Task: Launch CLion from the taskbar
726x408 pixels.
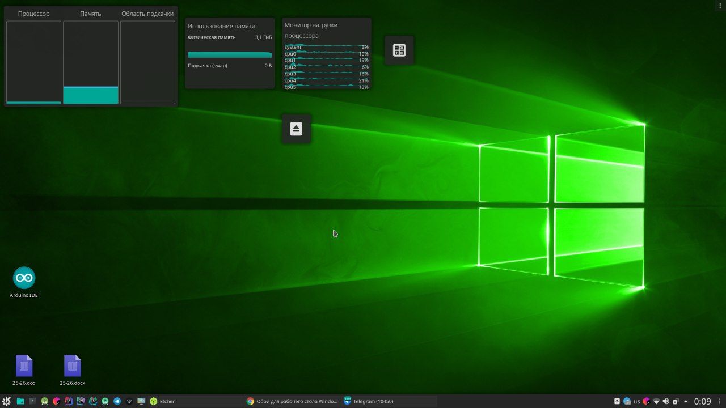Action: [93, 401]
